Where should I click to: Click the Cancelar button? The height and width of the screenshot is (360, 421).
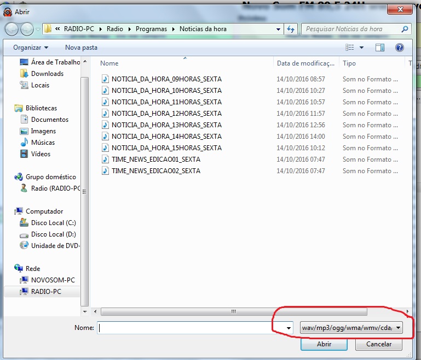pyautogui.click(x=379, y=344)
